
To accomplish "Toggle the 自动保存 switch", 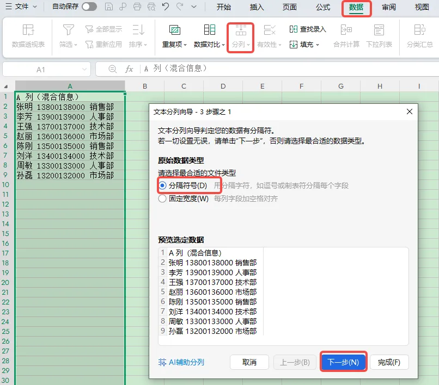I will [89, 7].
